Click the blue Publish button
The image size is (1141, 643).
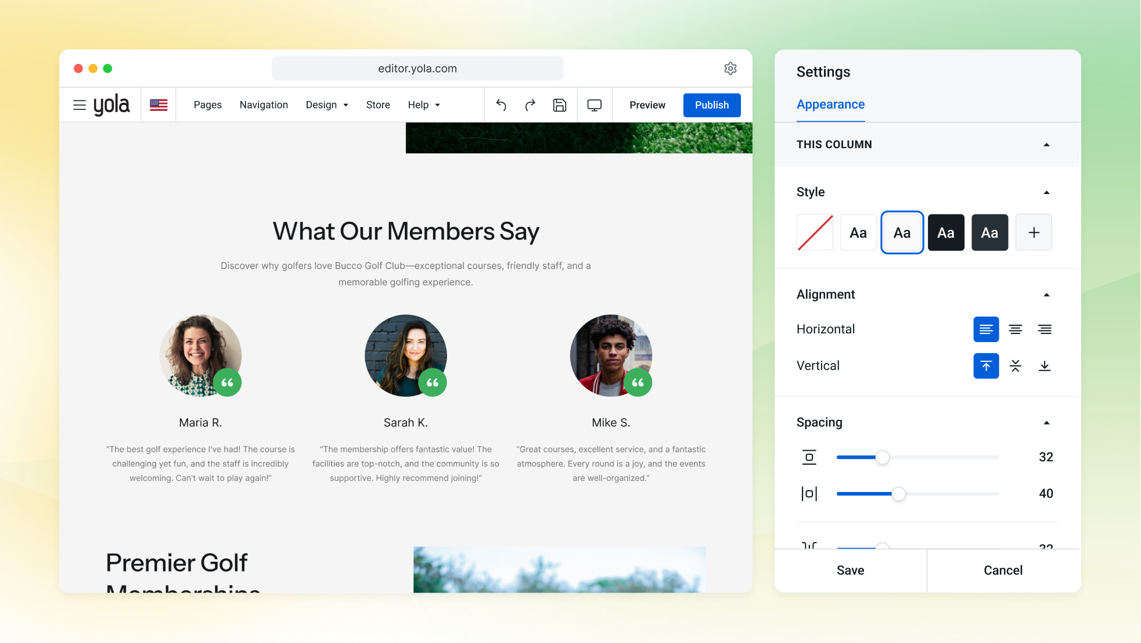click(712, 105)
